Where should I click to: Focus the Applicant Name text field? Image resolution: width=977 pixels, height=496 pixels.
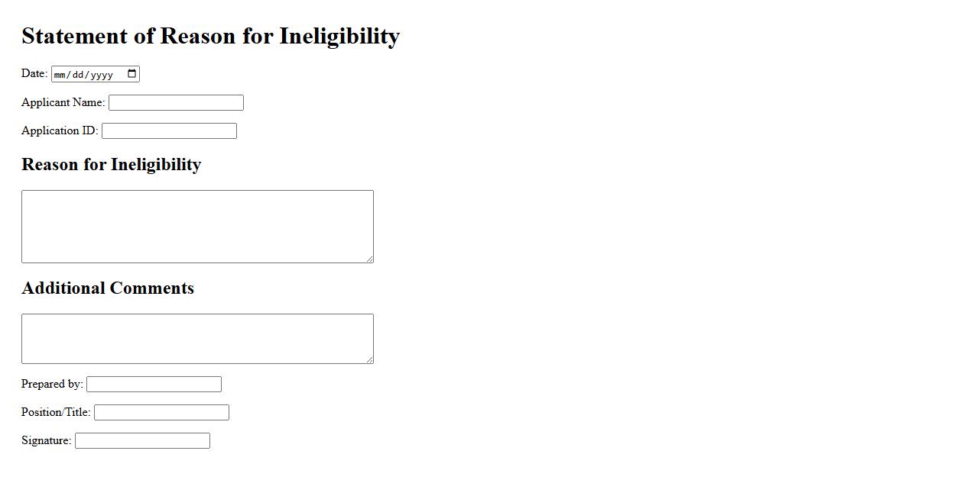[176, 103]
